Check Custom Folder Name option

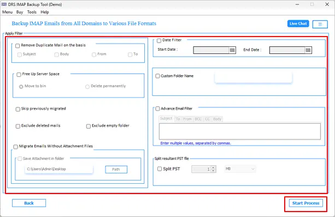pos(158,76)
